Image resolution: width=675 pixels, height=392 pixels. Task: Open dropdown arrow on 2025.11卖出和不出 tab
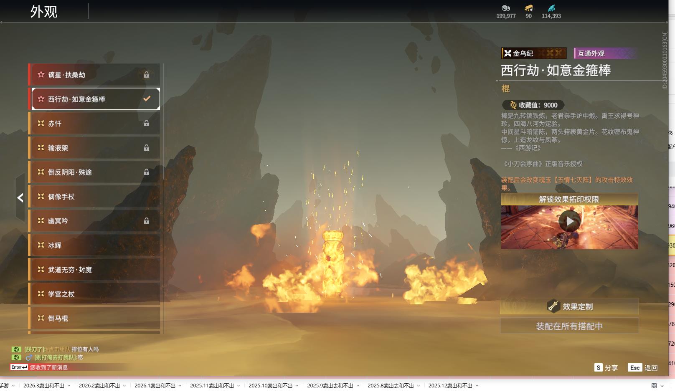(x=239, y=386)
